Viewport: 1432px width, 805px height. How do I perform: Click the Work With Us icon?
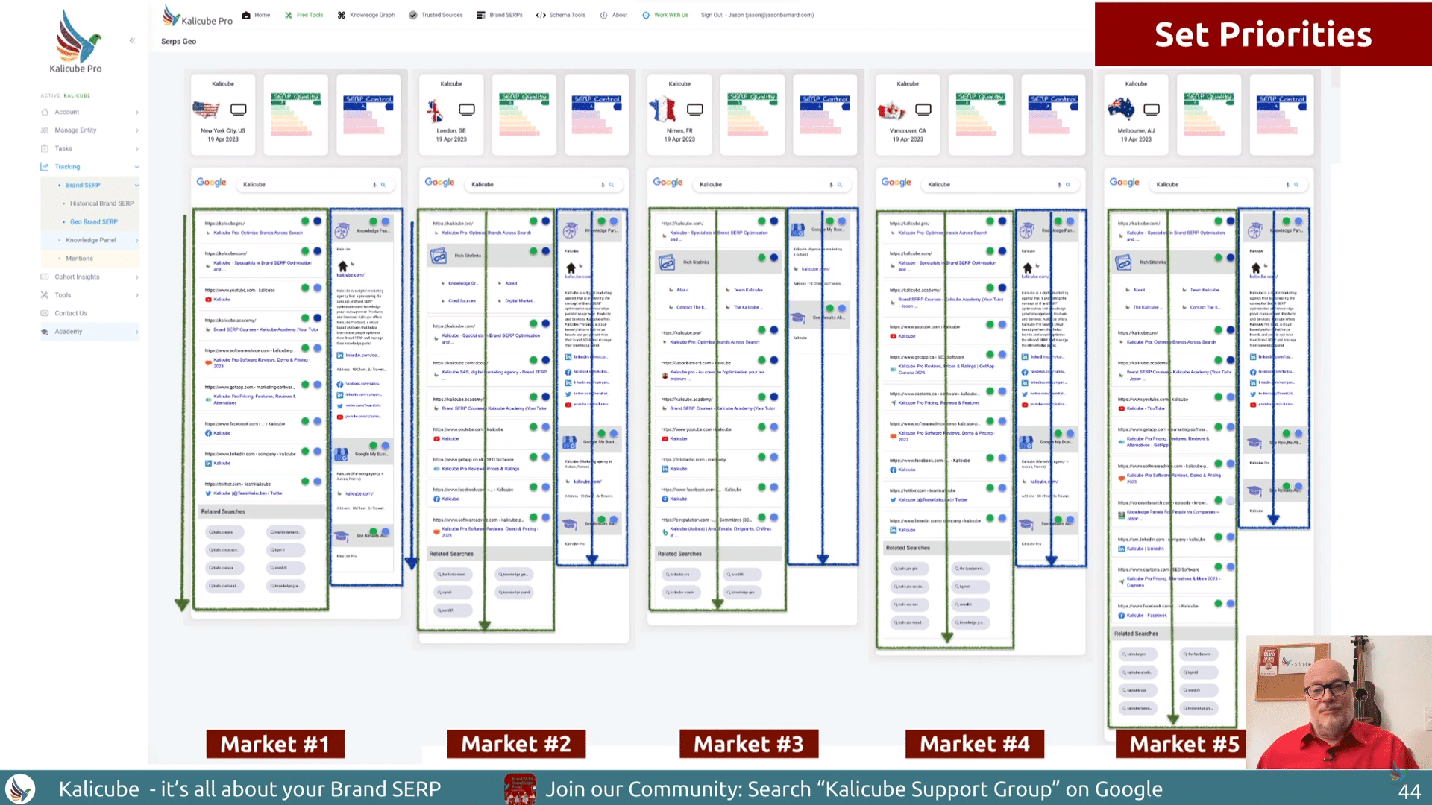pos(646,15)
